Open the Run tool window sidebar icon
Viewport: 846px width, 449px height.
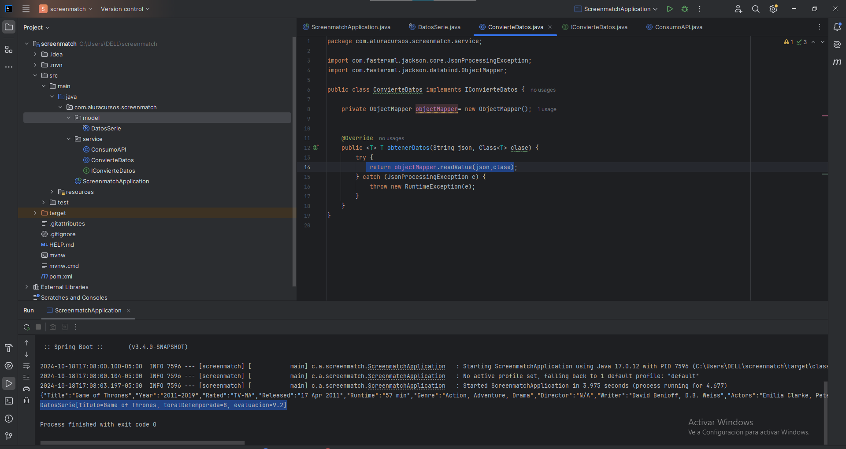[x=9, y=383]
